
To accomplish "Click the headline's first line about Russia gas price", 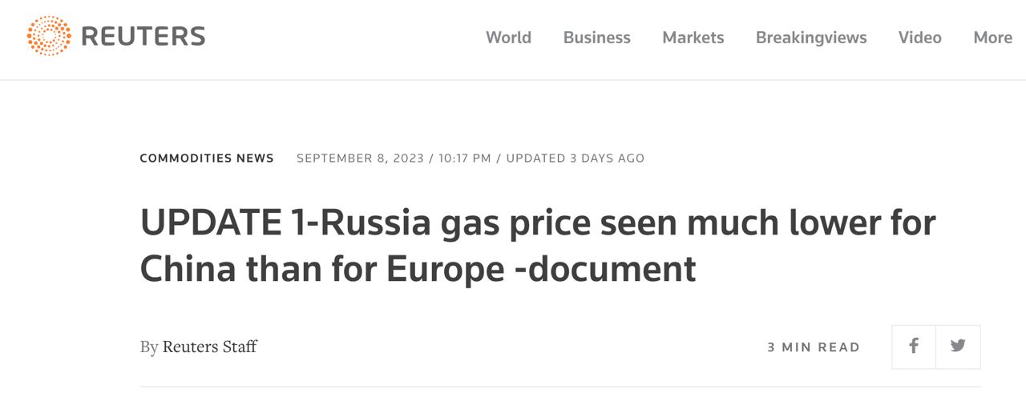I will pos(537,223).
